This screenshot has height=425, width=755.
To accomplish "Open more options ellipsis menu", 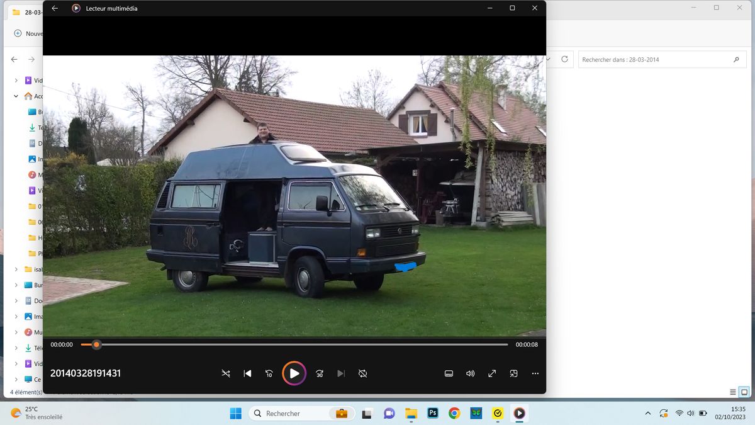I will (x=535, y=373).
